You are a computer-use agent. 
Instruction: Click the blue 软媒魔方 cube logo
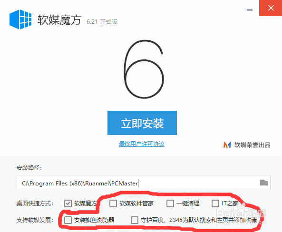pos(20,19)
